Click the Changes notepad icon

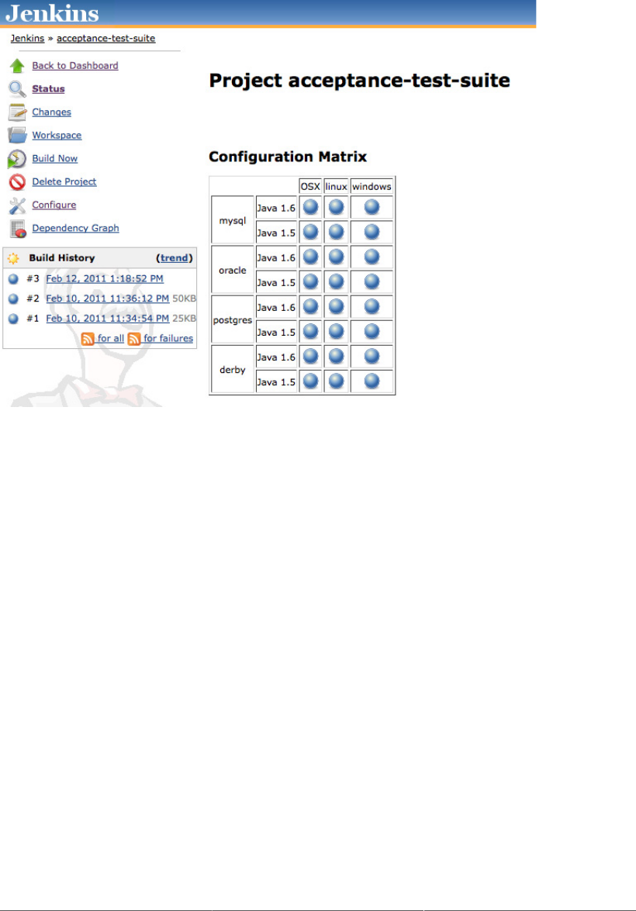[x=17, y=112]
